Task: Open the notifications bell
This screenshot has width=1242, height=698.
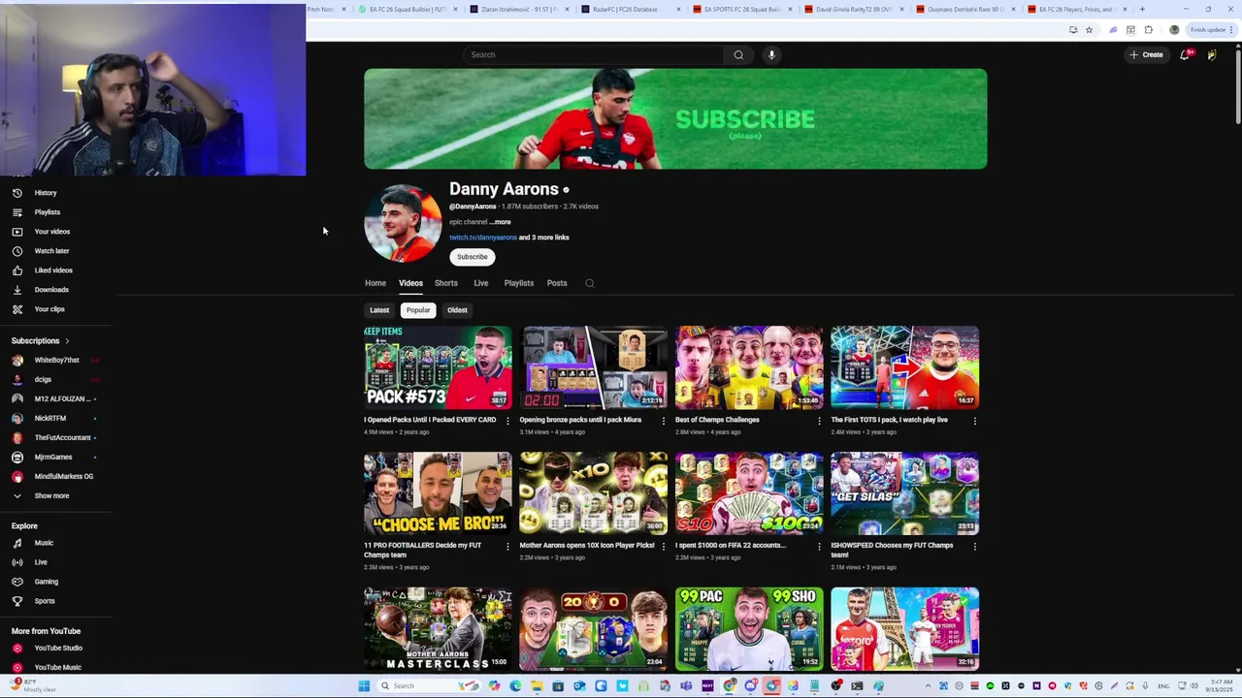Action: 1185,55
